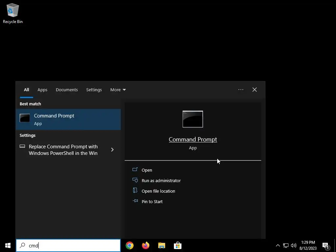Click Open in the actions list
Screen dimensions: 336x252
pos(147,170)
